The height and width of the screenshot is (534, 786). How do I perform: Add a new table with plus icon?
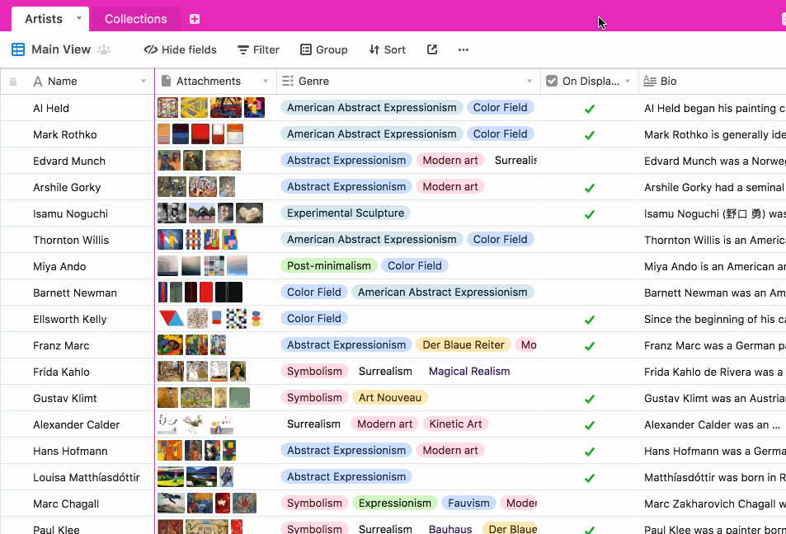coord(195,19)
